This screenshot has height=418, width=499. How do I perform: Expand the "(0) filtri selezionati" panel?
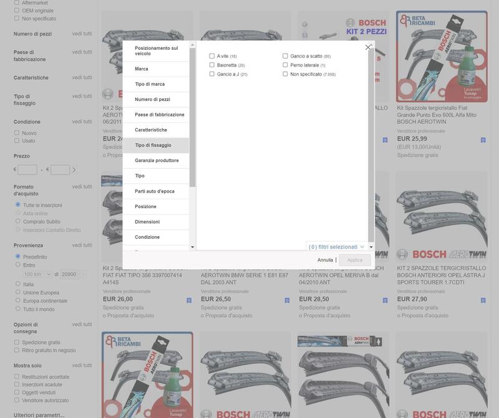pos(336,247)
